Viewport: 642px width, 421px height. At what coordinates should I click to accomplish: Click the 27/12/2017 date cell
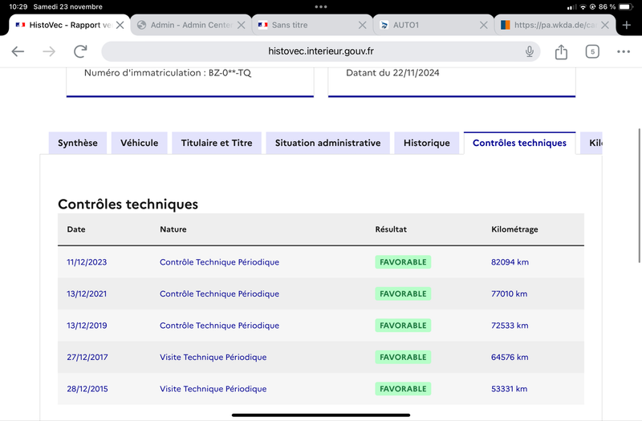87,357
